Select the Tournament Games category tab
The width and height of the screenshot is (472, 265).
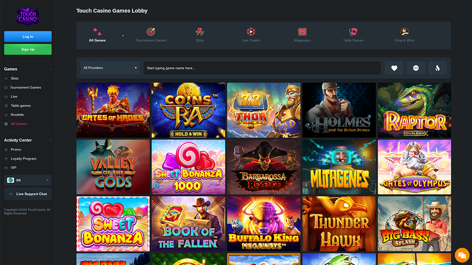[151, 35]
